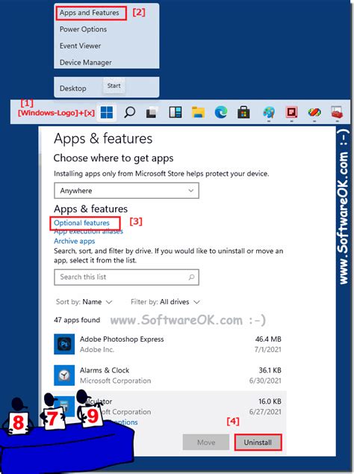Click the 16.0 KB size value
The width and height of the screenshot is (354, 474).
tap(270, 401)
